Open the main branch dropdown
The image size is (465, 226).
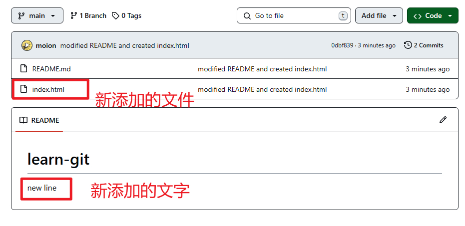point(37,15)
